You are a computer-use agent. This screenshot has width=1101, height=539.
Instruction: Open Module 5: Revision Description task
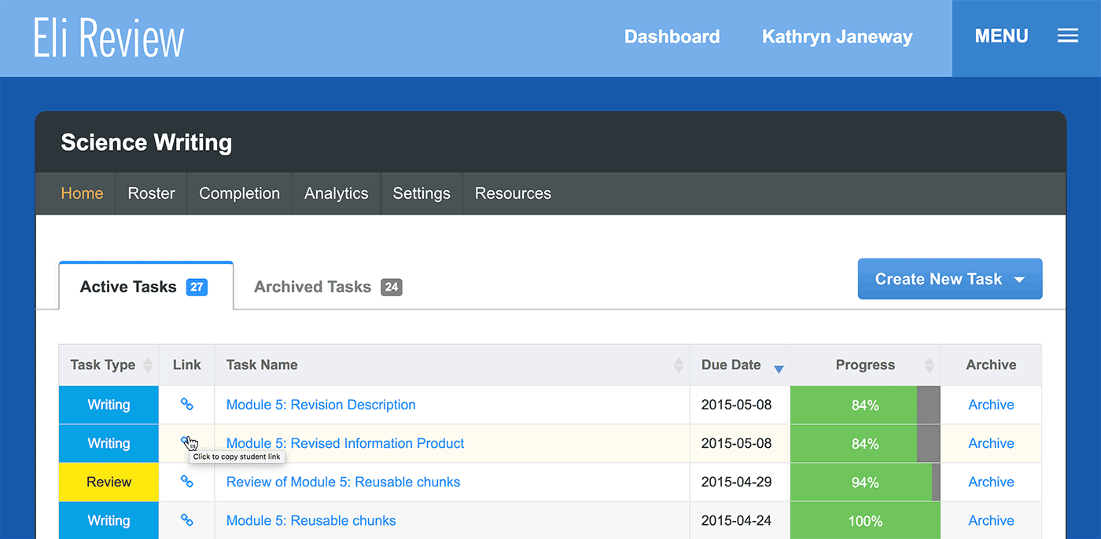[x=321, y=405]
